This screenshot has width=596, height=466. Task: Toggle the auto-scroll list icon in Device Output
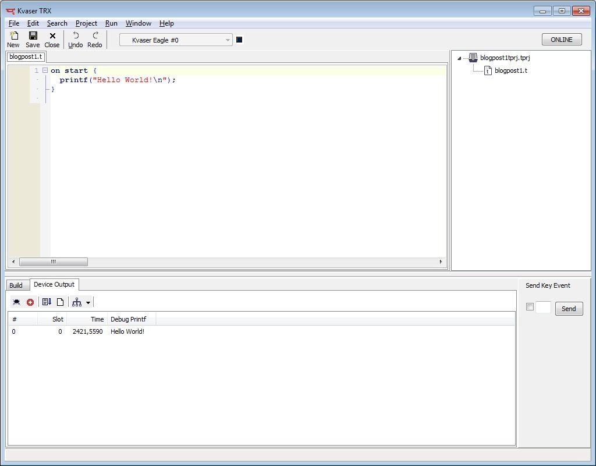click(x=47, y=302)
